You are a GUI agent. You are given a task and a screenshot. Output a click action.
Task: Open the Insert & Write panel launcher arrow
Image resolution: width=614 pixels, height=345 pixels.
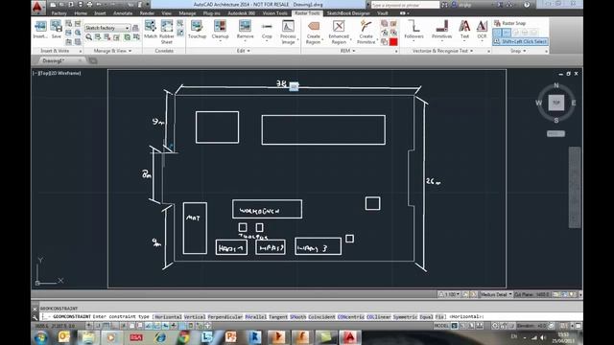tap(81, 51)
